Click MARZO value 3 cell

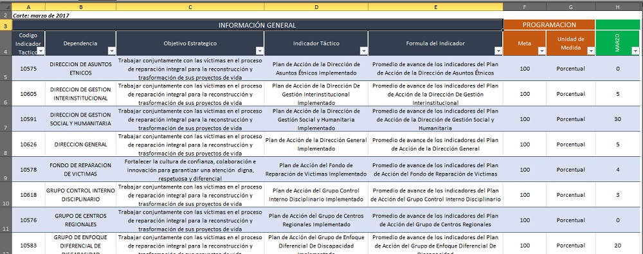click(x=618, y=195)
